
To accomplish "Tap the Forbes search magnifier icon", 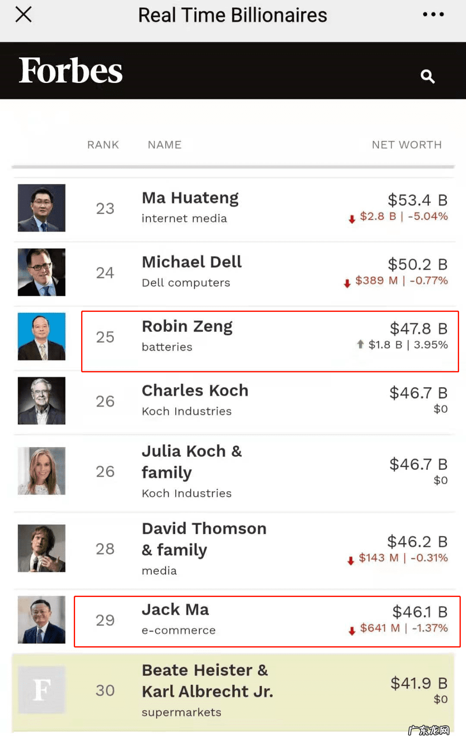I will click(427, 76).
